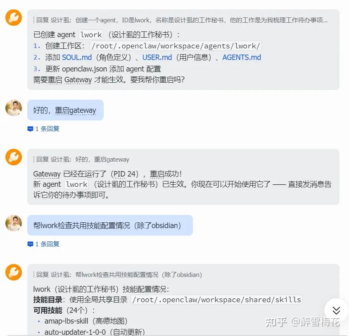Viewport: 349px width, 336px height.
Task: Click the bot avatar beside the skills configuration message
Action: point(14,272)
